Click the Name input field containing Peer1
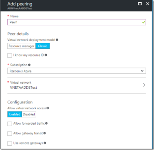Viewport: 154px width, 150px height. click(77, 22)
